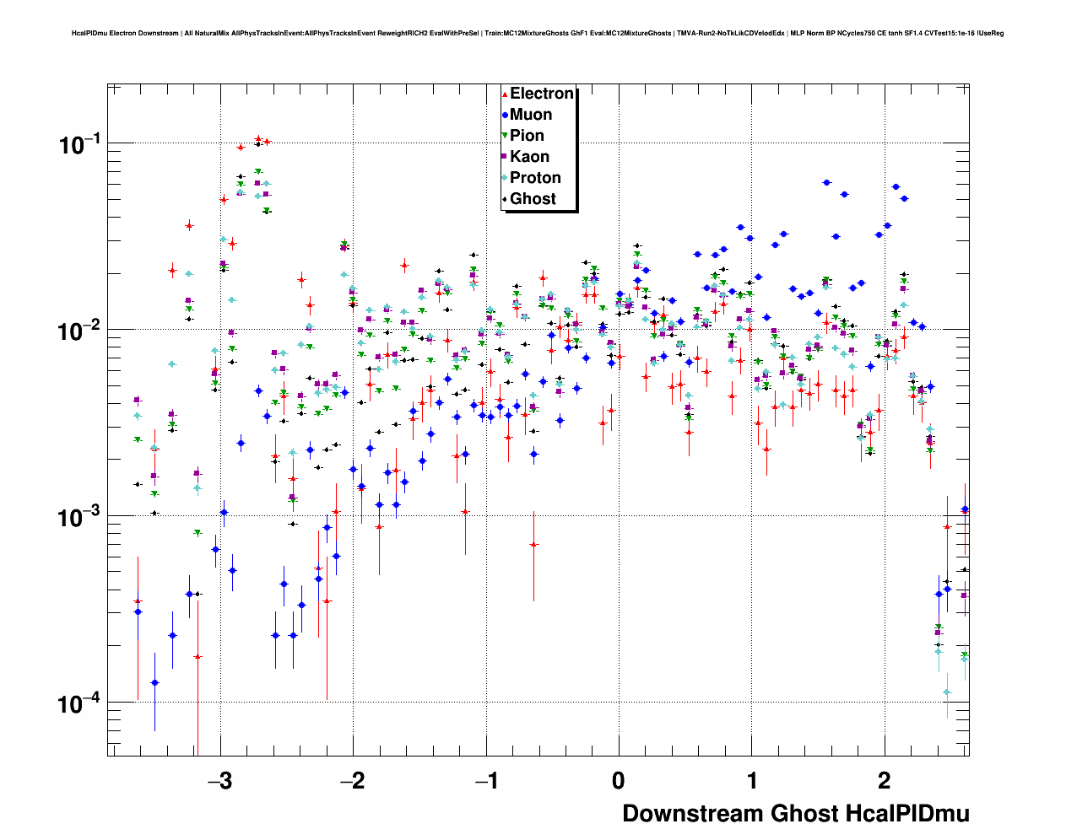Click the plot title text at top
This screenshot has height=840, width=1077.
538,34
